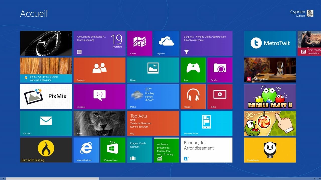Open the Bubble Blast II game tile
Image resolution: width=321 pixels, height=180 pixels.
(270, 97)
